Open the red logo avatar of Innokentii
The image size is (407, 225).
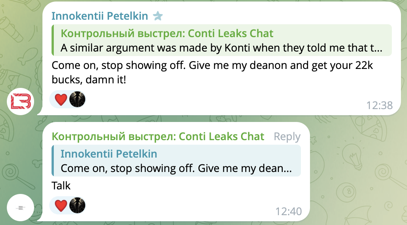tap(21, 101)
